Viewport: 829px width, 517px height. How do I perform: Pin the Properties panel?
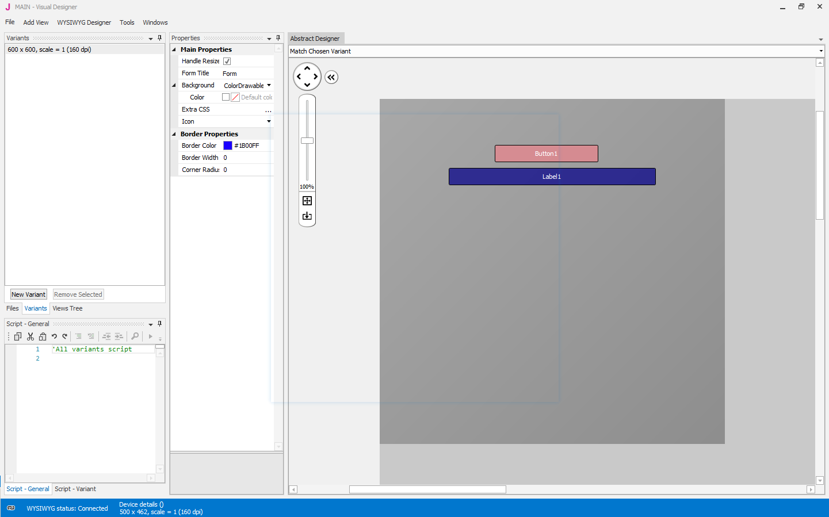click(x=278, y=38)
